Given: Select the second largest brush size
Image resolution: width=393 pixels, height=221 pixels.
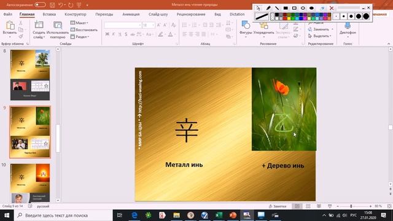Looking at the screenshot, I should click(359, 17).
